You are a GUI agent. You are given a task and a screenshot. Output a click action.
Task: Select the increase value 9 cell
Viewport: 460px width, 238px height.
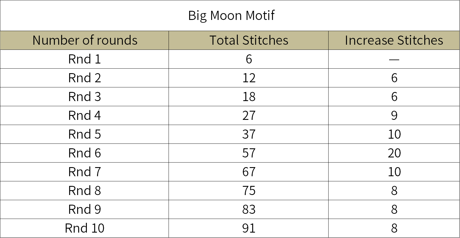coord(394,115)
